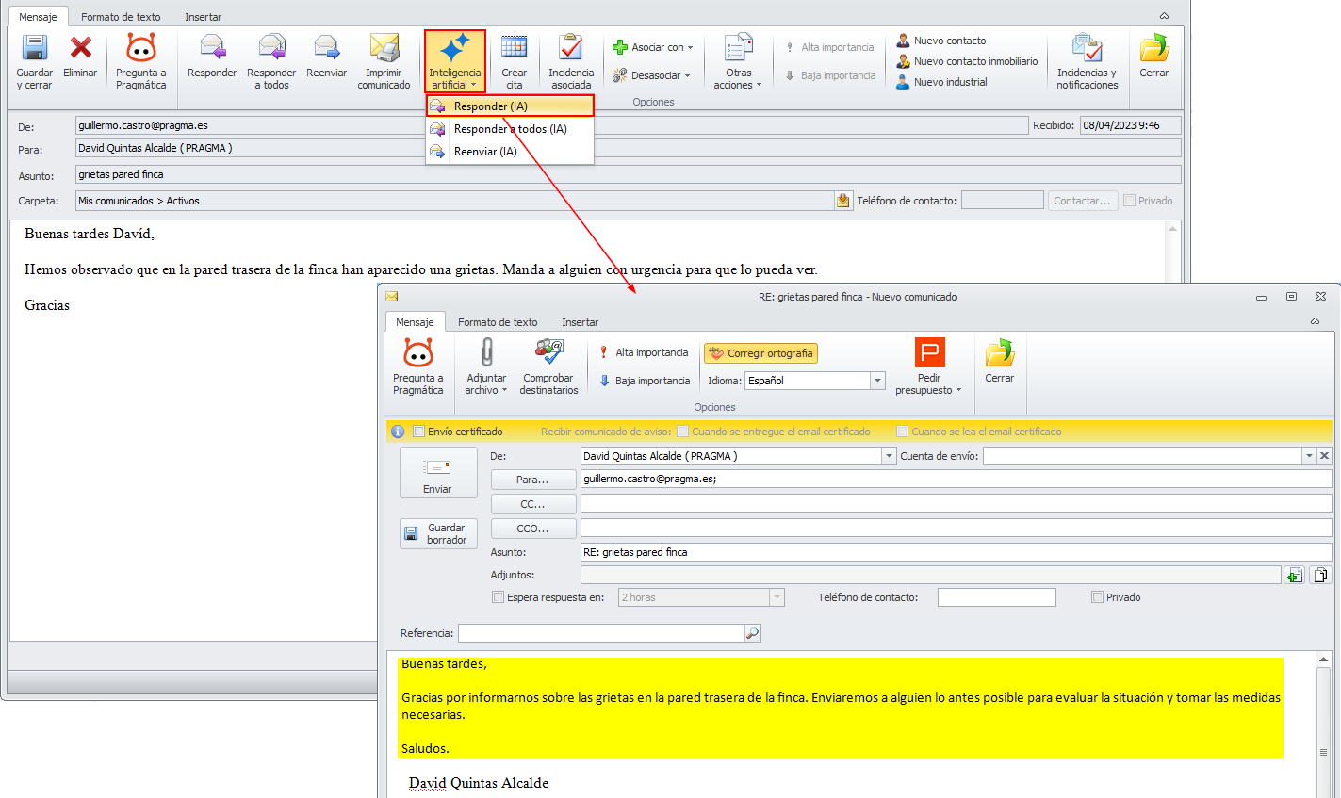
Task: Delete the message with Eliminar
Action: 80,57
